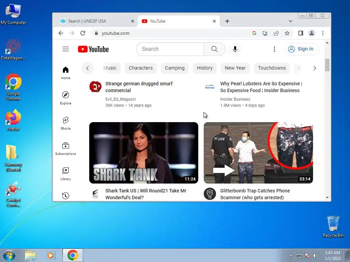Click the YouTube logo
This screenshot has width=350, height=262.
point(93,49)
